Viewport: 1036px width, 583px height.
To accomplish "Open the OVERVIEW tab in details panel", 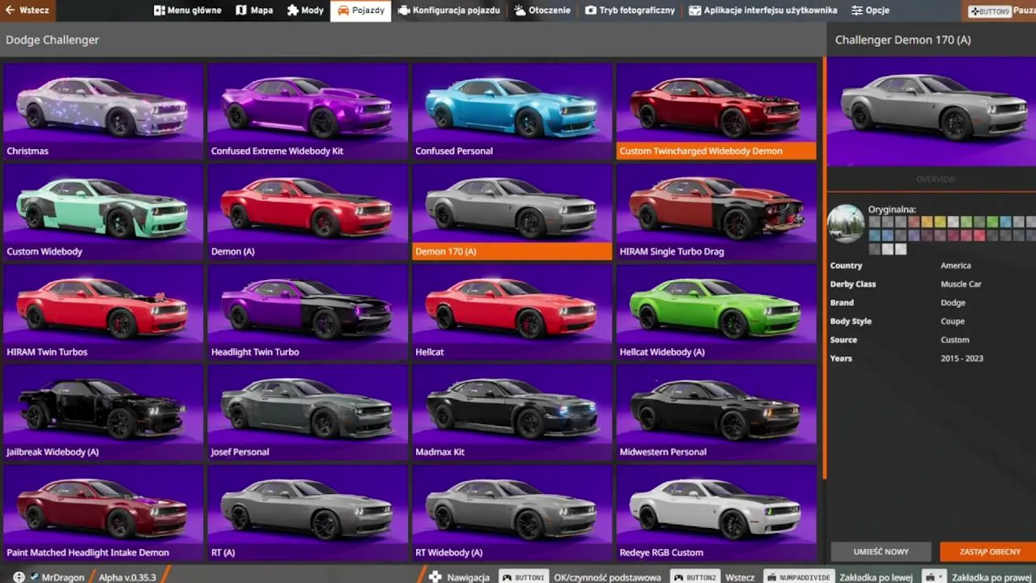I will 936,179.
